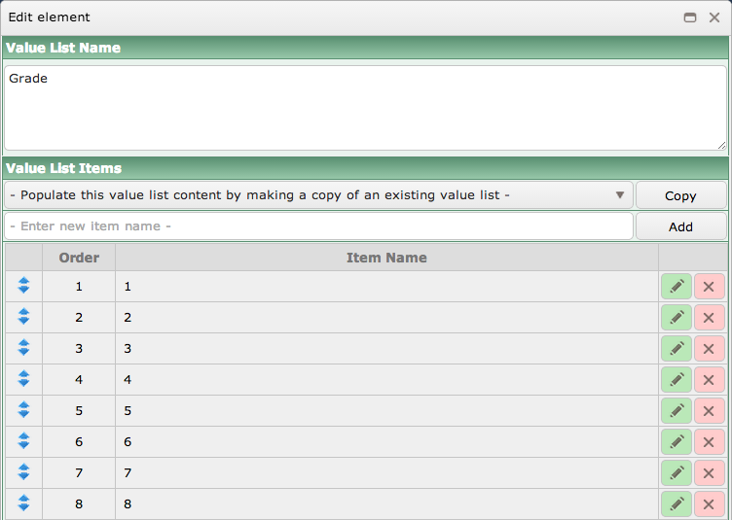Image resolution: width=732 pixels, height=520 pixels.
Task: Click the Order column header
Action: coord(79,258)
